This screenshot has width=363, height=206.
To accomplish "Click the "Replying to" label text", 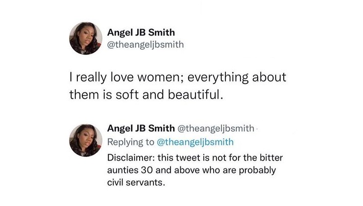I will tap(131, 142).
